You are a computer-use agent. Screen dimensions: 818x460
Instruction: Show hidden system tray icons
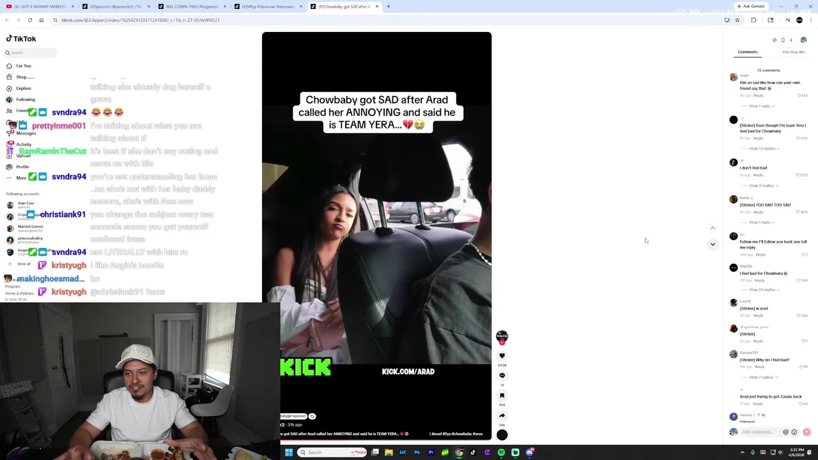point(742,452)
